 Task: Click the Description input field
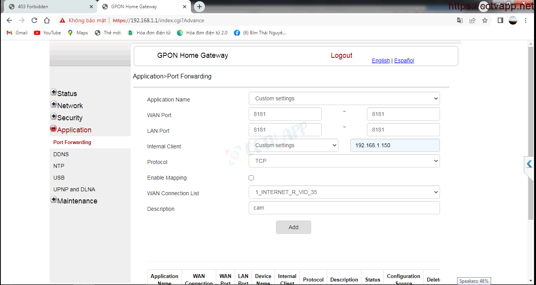pos(344,208)
